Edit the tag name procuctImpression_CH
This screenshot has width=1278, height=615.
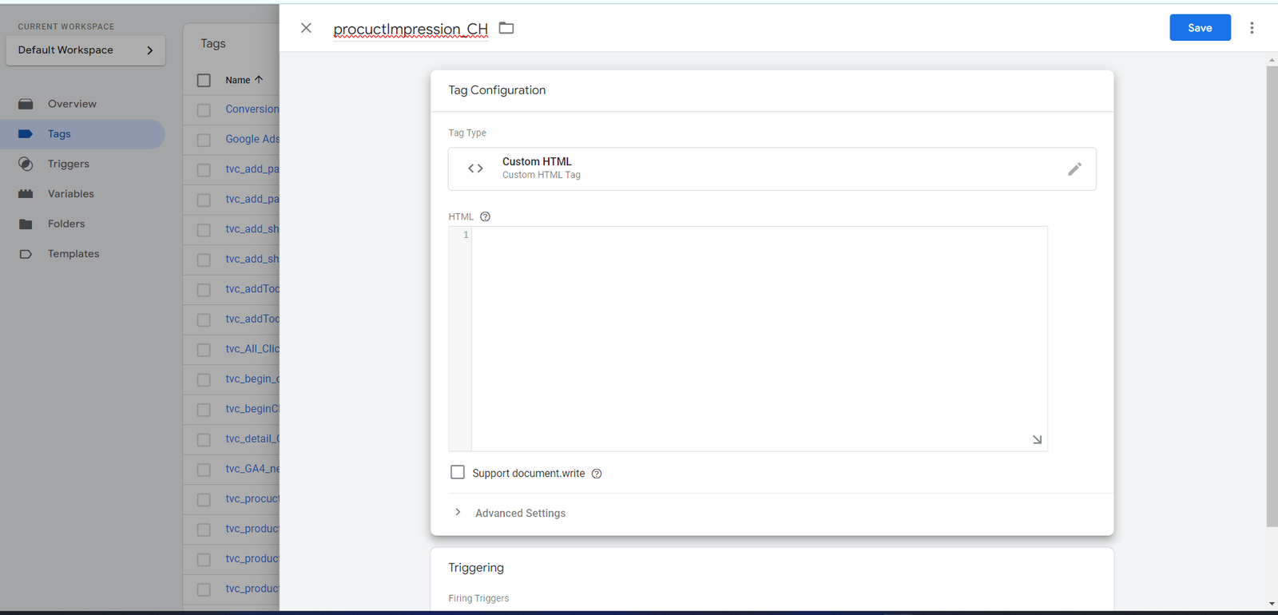(x=411, y=29)
